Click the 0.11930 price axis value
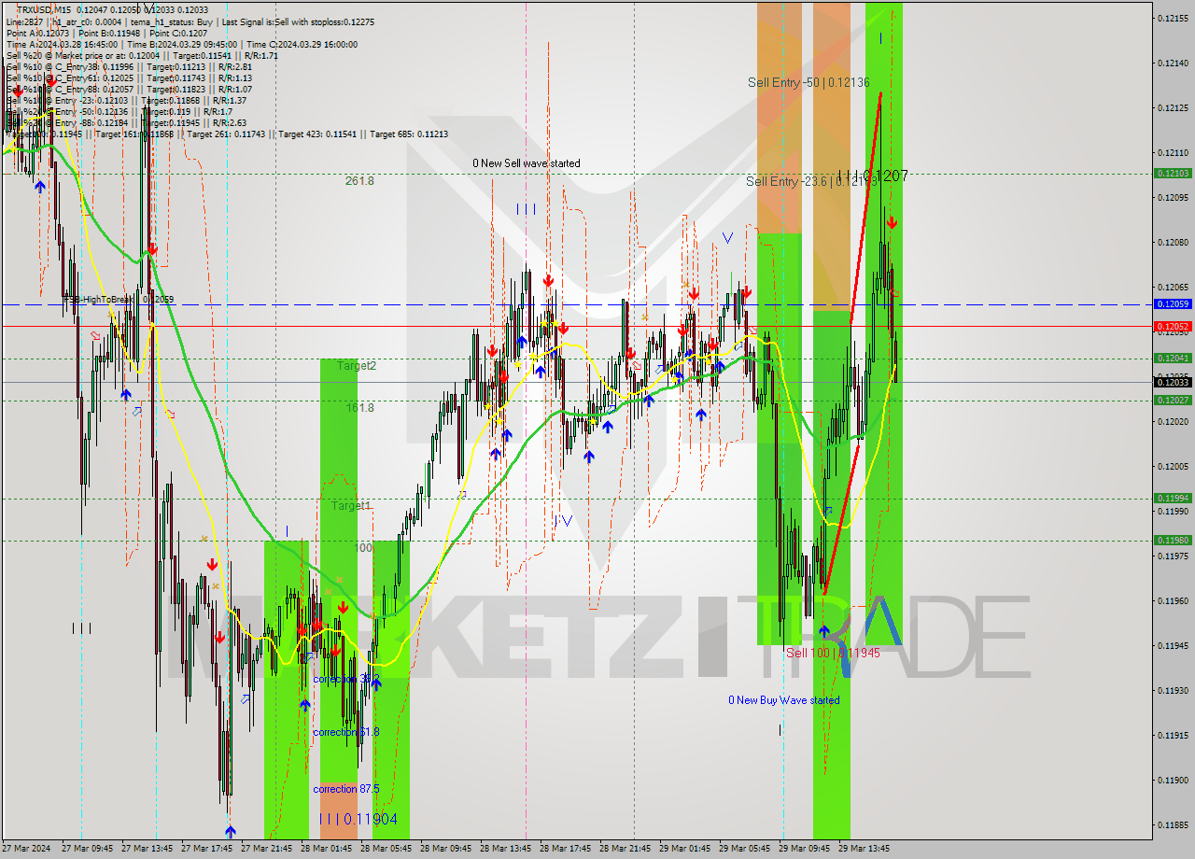Screen dimensions: 1195x859 [1173, 691]
